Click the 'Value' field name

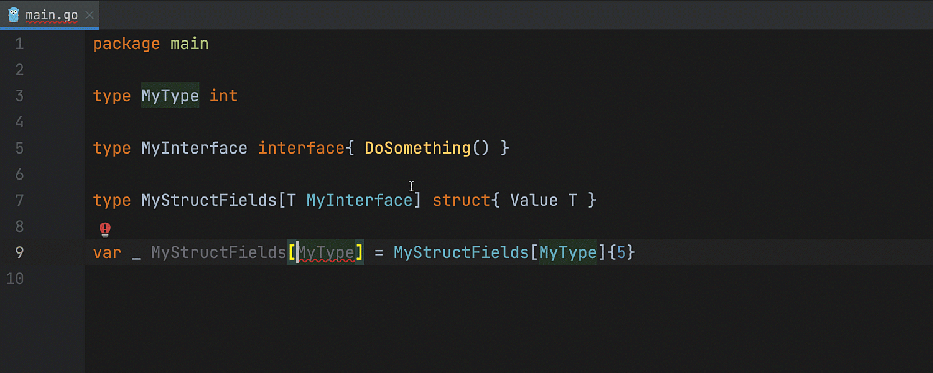(534, 200)
